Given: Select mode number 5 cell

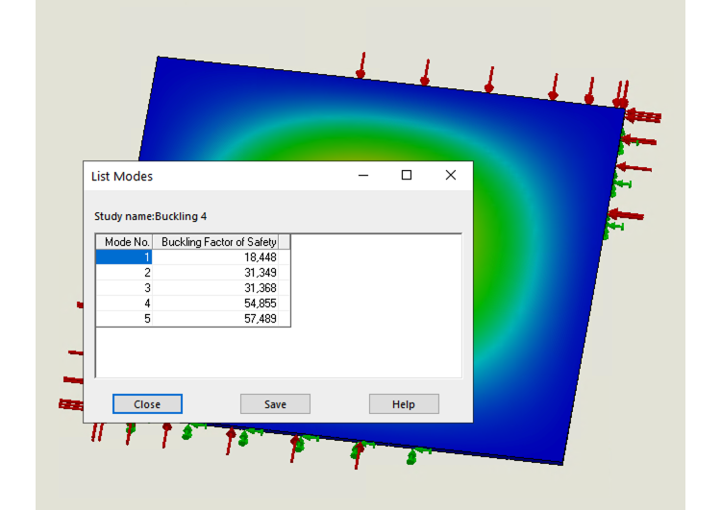Looking at the screenshot, I should pyautogui.click(x=124, y=319).
